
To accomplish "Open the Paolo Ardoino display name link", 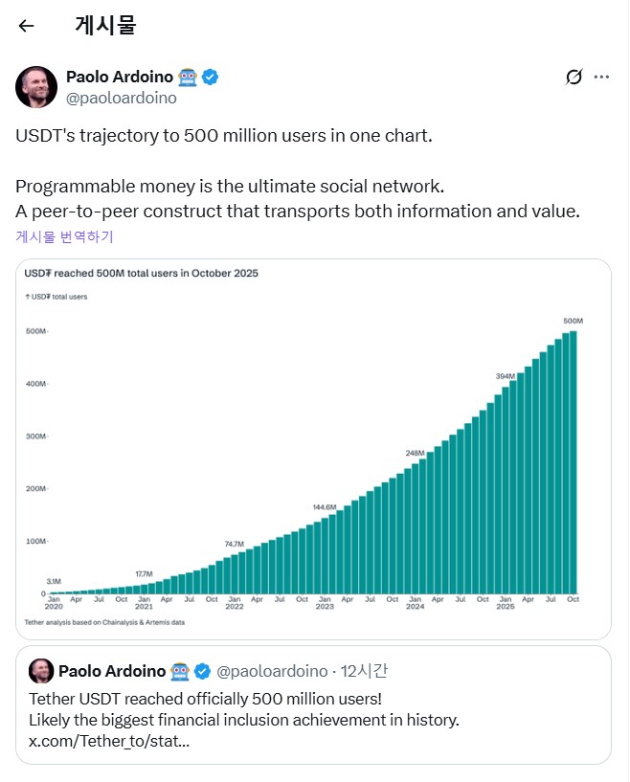I will [x=119, y=77].
